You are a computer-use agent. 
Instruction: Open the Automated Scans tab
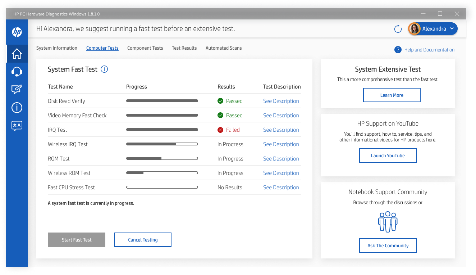click(x=224, y=48)
